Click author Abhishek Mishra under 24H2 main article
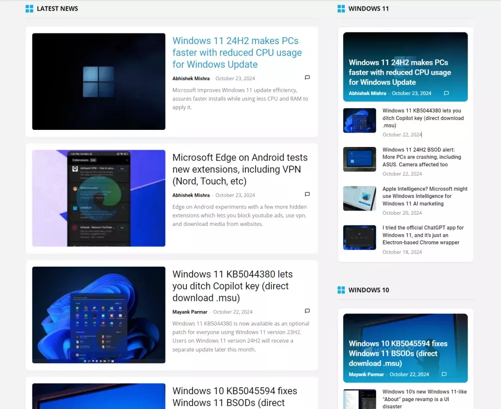 click(191, 78)
